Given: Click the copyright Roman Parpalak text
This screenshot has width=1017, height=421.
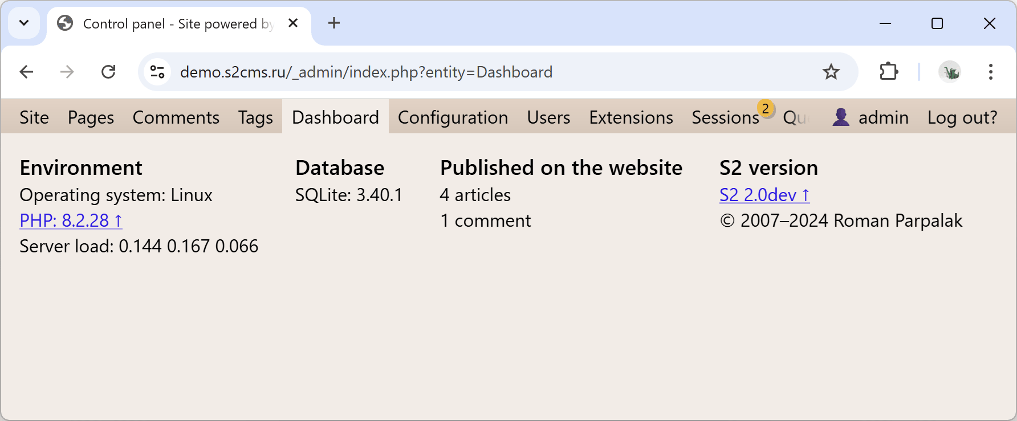Looking at the screenshot, I should 841,220.
